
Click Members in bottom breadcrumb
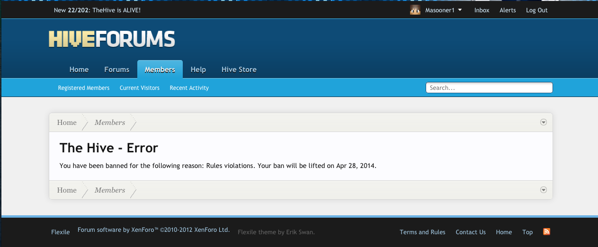coord(110,190)
